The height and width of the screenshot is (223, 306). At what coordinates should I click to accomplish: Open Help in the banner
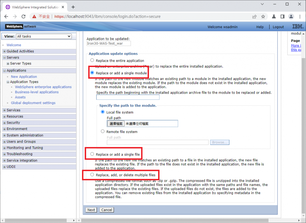[x=260, y=27]
